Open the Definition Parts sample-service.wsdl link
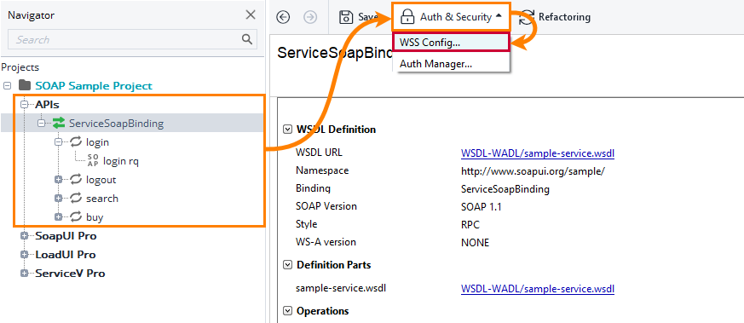This screenshot has height=323, width=744. (538, 289)
